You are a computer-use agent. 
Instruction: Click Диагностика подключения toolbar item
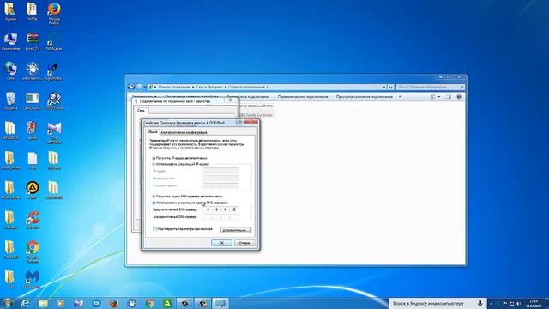pyautogui.click(x=248, y=97)
